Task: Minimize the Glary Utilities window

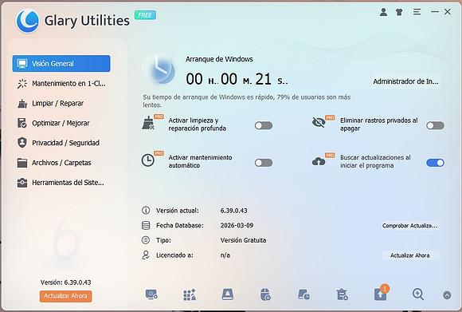Action: (x=435, y=12)
